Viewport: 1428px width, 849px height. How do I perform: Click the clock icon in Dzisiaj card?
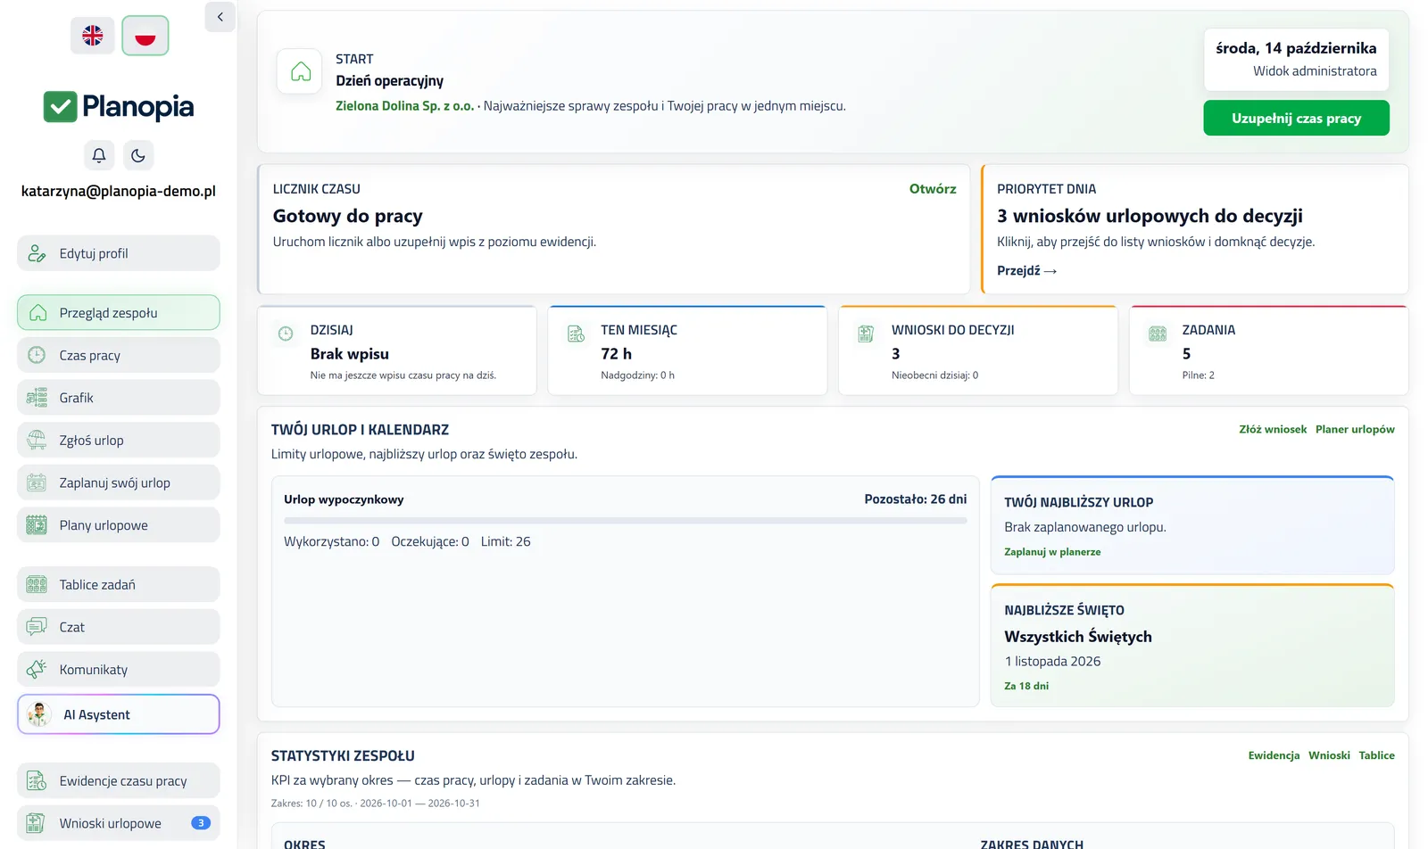286,334
